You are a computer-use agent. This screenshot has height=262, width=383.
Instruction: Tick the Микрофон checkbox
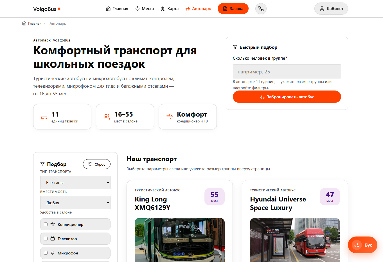(46, 253)
